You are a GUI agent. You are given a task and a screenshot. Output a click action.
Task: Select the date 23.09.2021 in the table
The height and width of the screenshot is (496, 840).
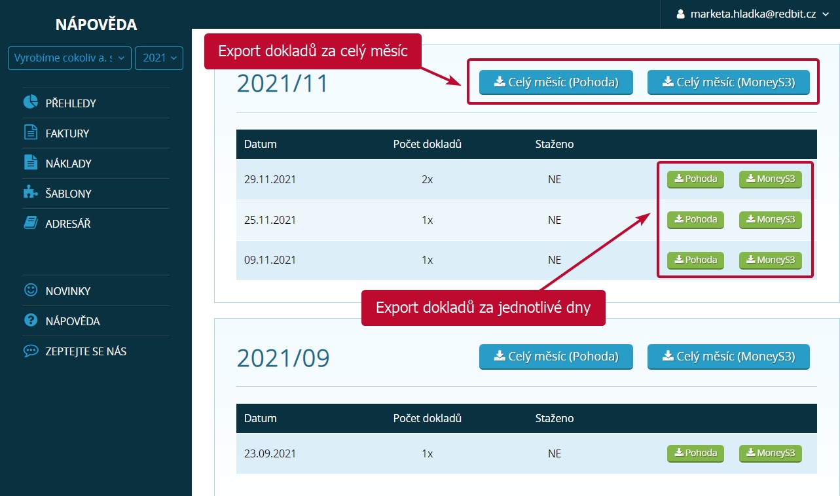click(x=270, y=453)
